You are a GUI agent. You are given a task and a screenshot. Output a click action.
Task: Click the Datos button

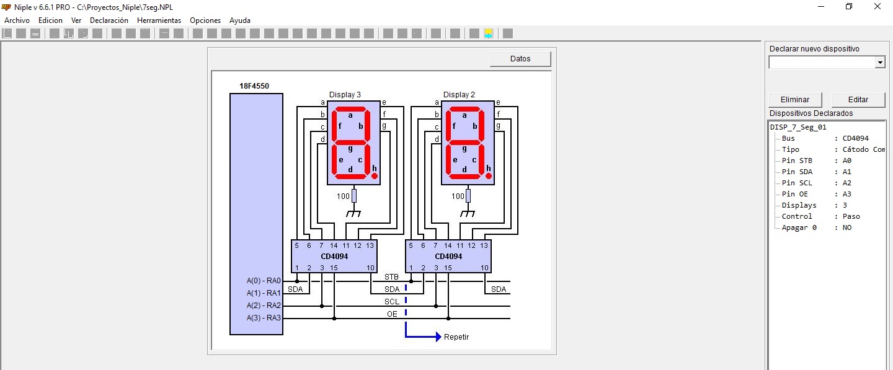(520, 59)
